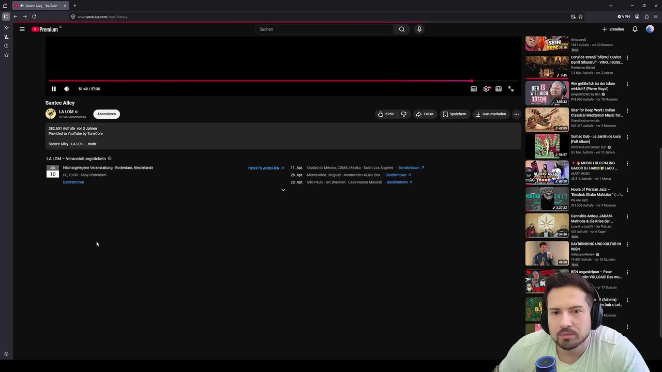662x372 pixels.
Task: Go back in browser history
Action: (x=16, y=17)
